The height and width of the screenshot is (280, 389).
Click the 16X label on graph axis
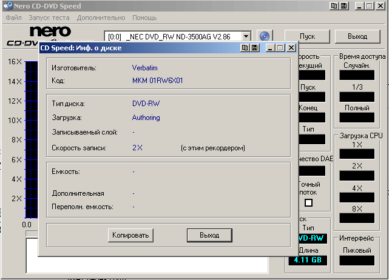[15, 62]
